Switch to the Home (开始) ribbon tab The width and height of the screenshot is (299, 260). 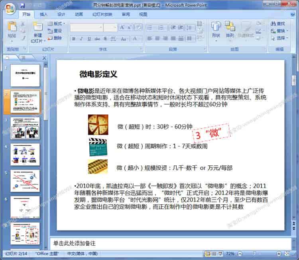click(26, 14)
